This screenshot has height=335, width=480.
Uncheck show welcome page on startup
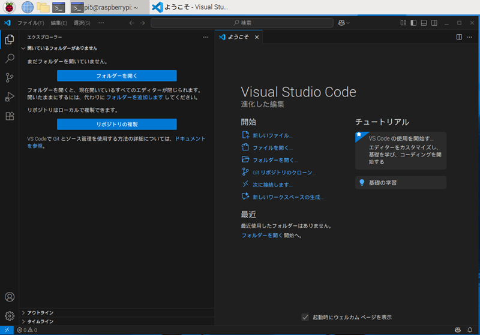click(305, 317)
